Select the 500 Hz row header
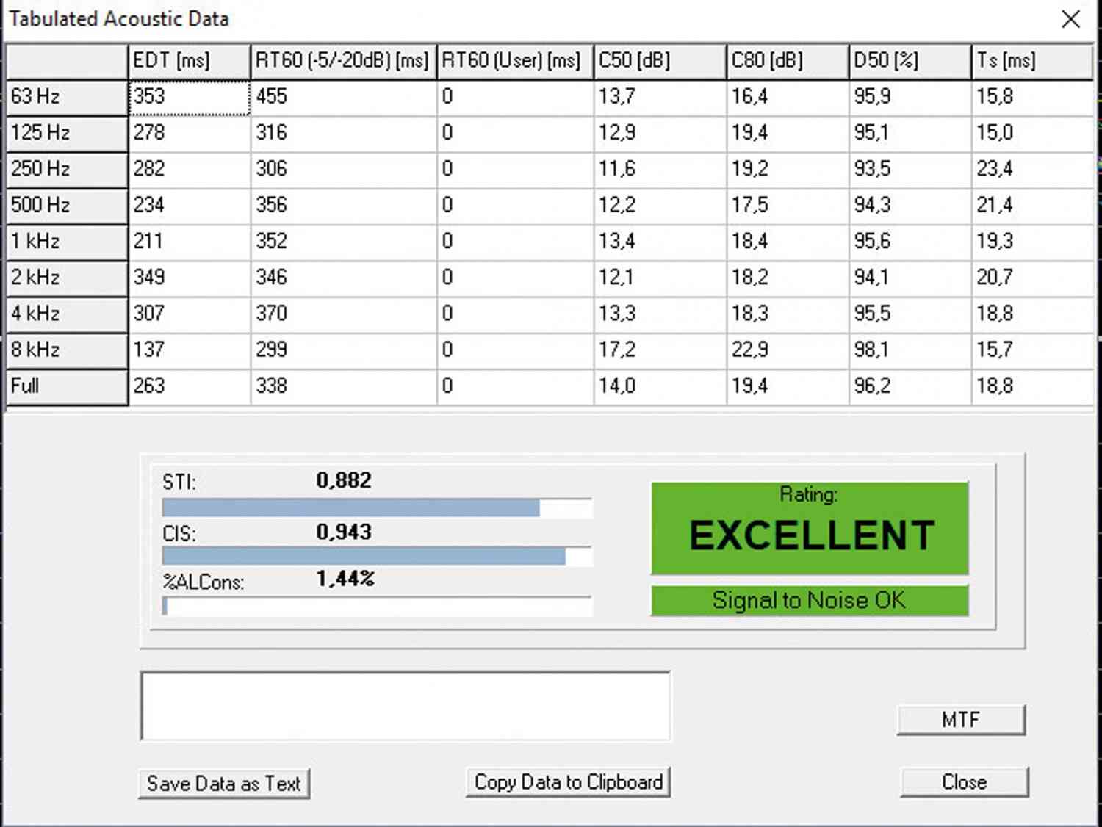 click(67, 205)
